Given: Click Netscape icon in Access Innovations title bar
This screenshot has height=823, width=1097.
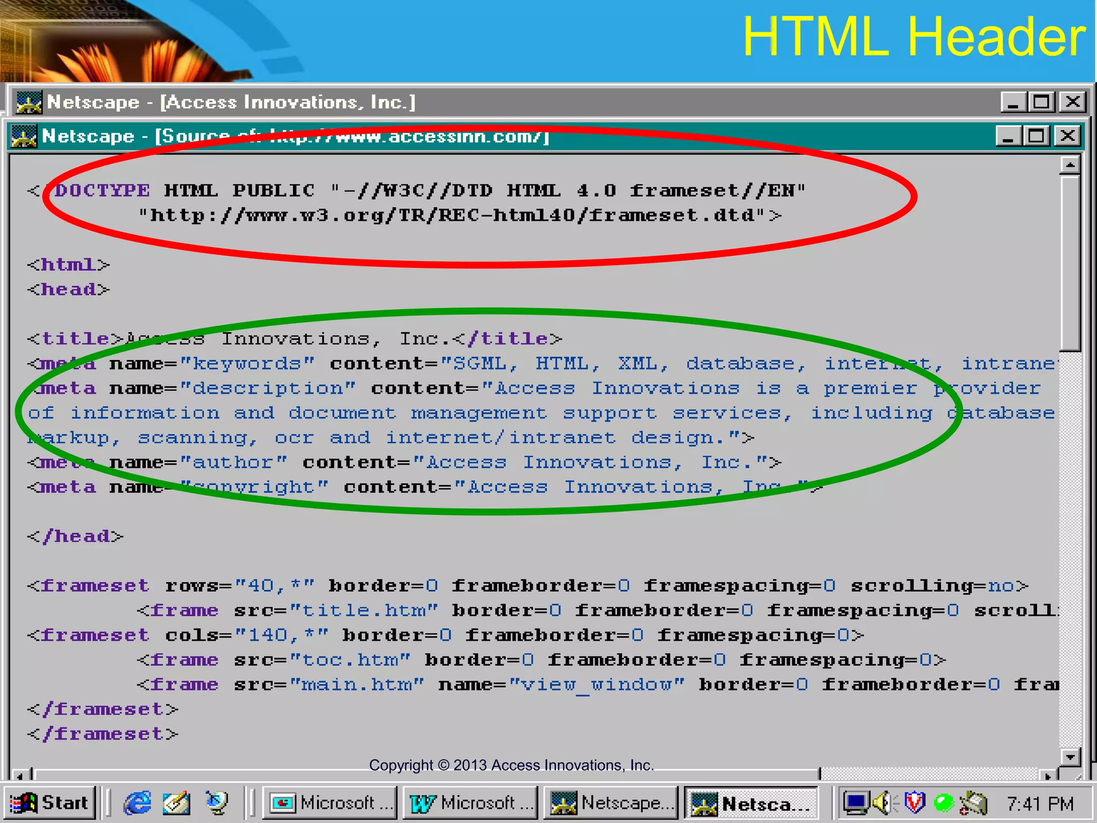Looking at the screenshot, I should (x=29, y=102).
